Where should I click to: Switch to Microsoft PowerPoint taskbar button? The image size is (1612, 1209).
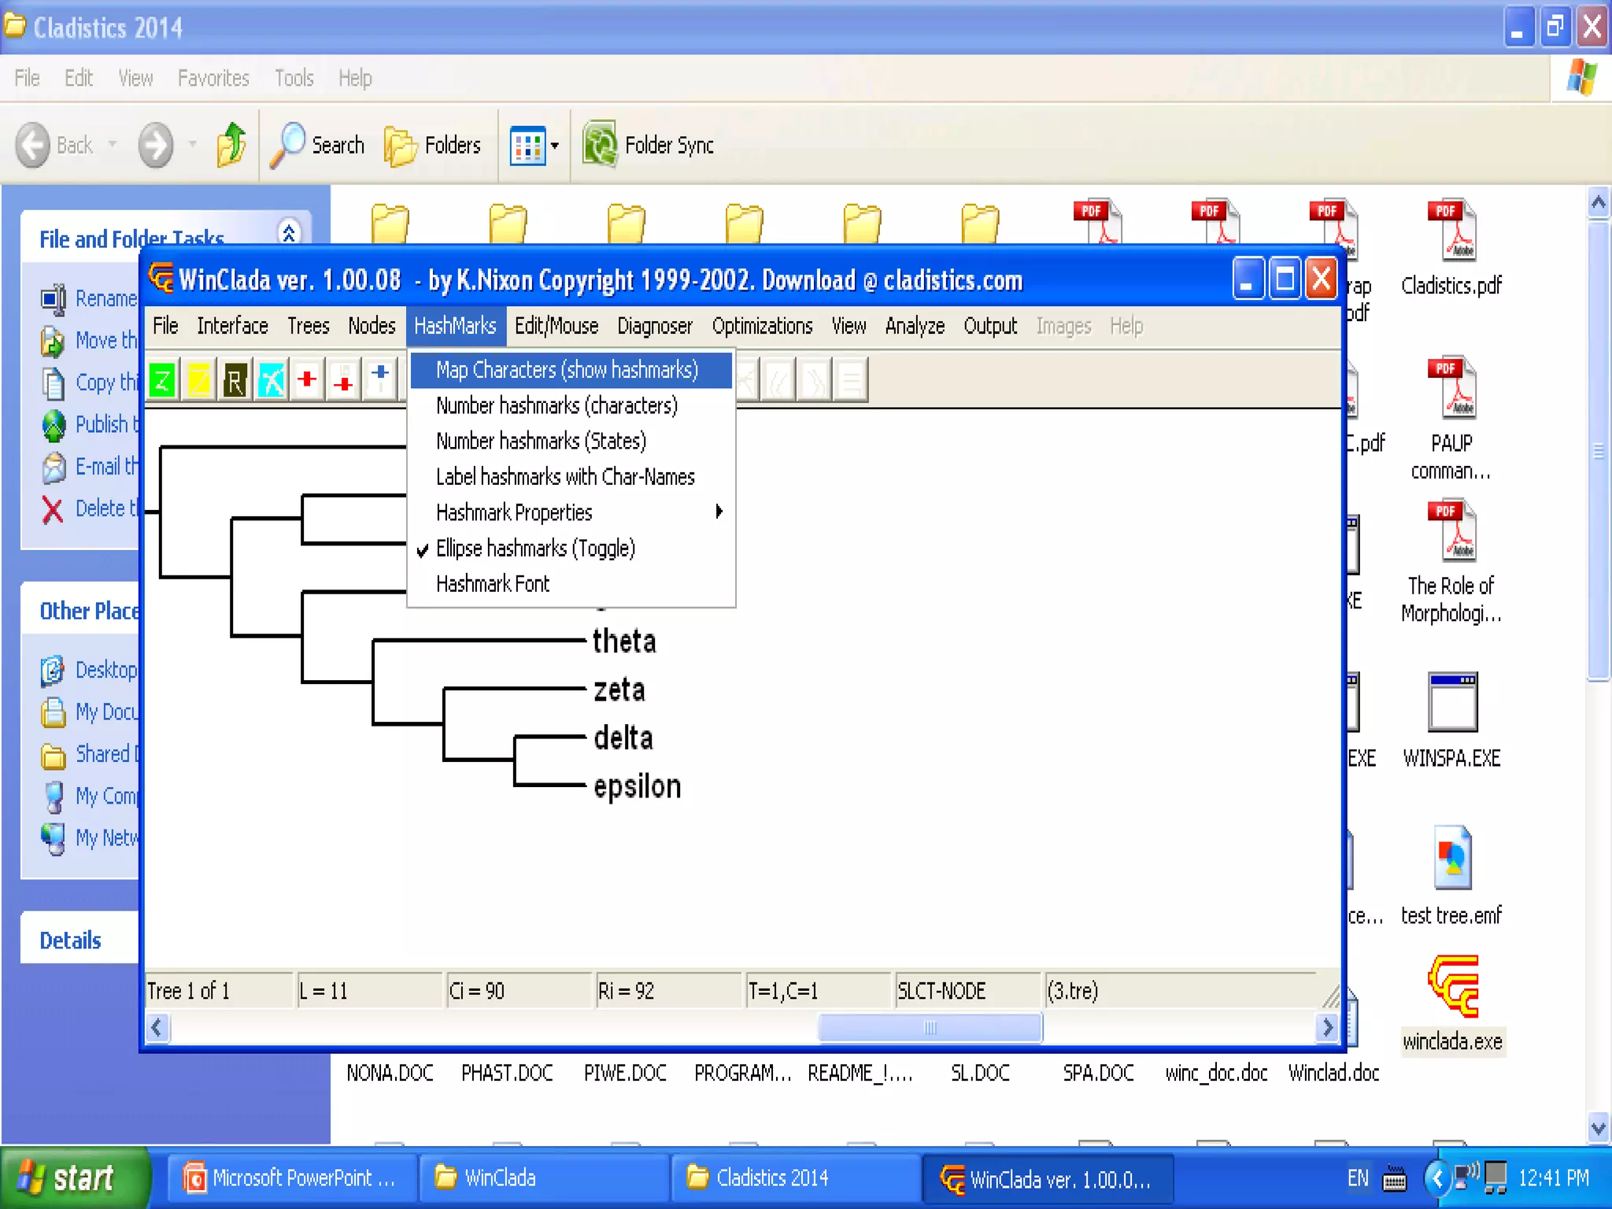290,1178
